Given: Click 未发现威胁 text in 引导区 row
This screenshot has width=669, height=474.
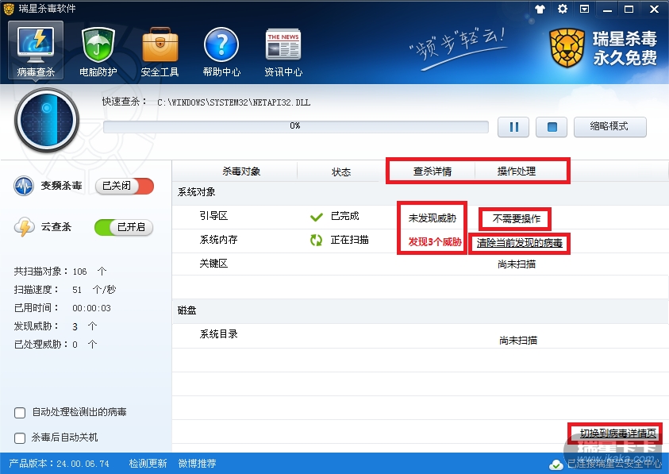Looking at the screenshot, I should click(x=433, y=218).
